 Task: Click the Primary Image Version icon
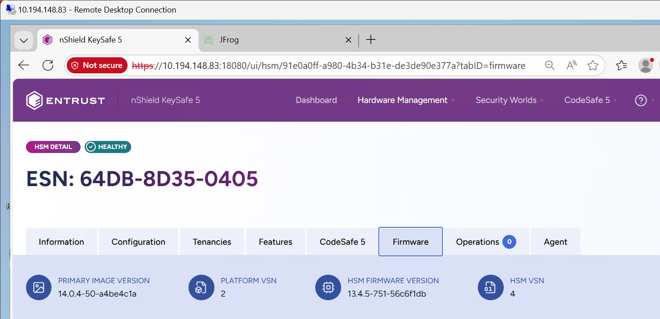coord(39,287)
